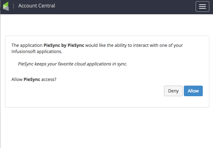Click the Account Central header title
Viewport: 213px width, 148px height.
(37, 6)
